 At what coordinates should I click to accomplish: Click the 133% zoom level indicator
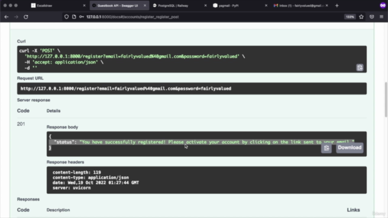(350, 17)
